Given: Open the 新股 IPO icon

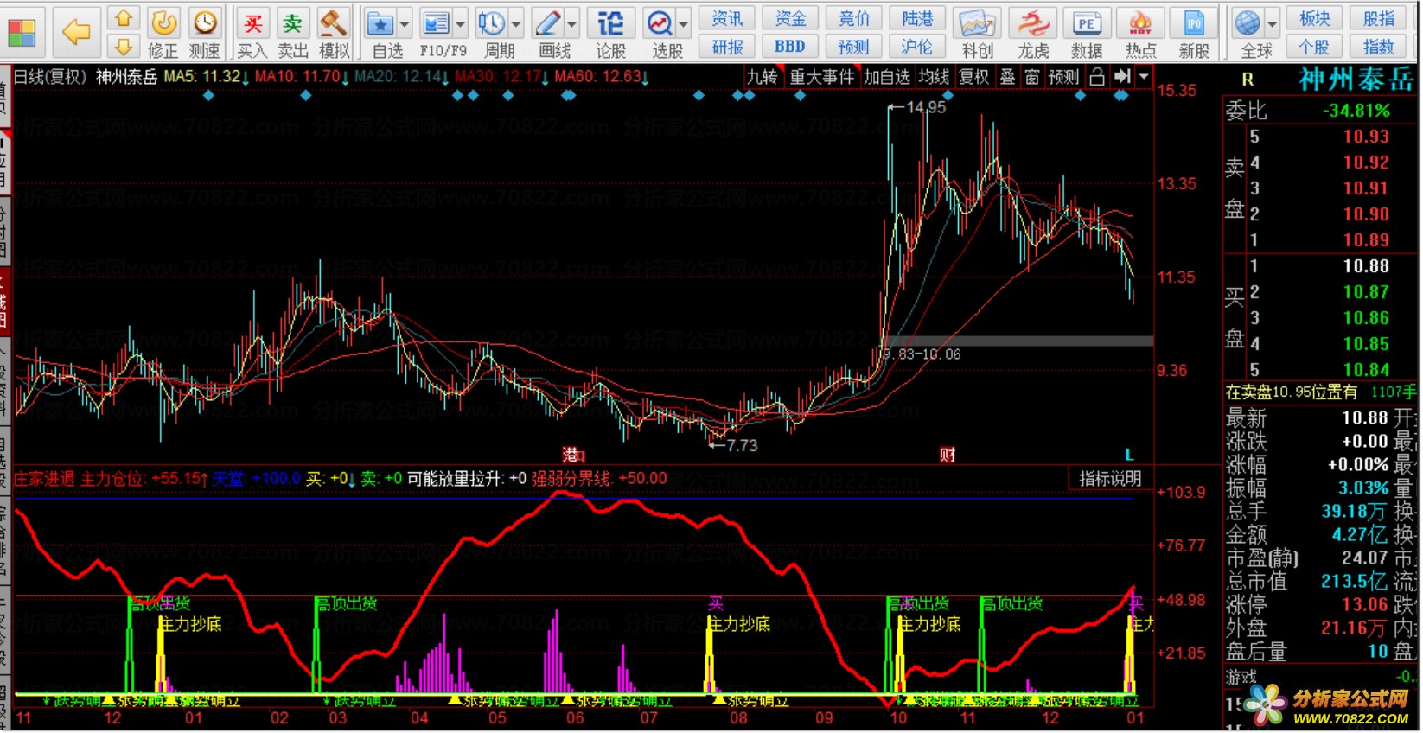Looking at the screenshot, I should coord(1195,23).
